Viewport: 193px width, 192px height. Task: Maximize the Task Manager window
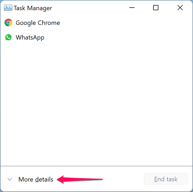click(156, 8)
